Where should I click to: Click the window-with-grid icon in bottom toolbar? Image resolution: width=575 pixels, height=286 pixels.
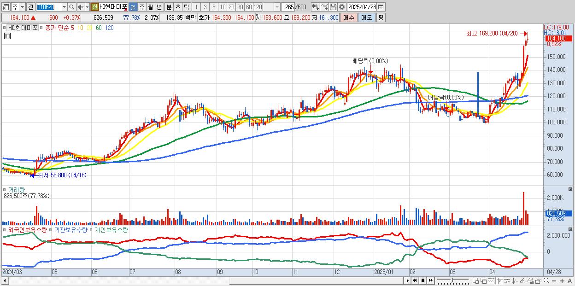click(x=476, y=281)
